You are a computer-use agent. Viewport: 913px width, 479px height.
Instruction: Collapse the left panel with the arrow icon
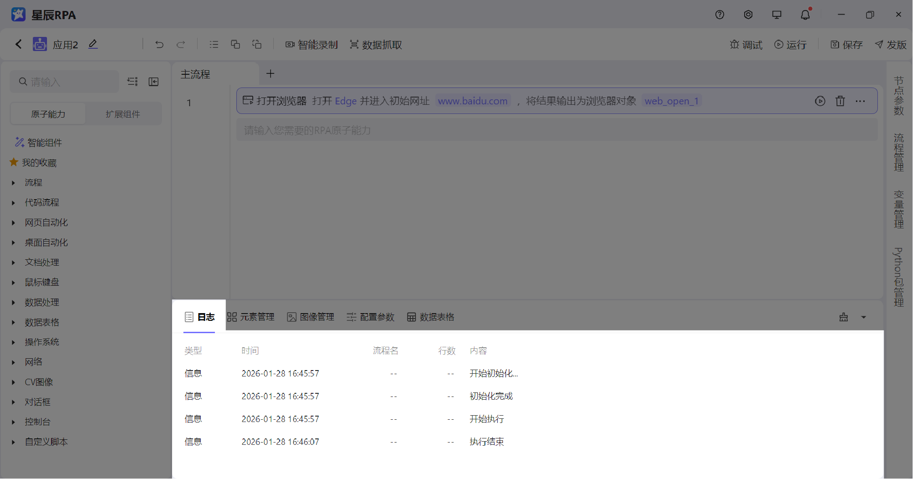click(153, 82)
